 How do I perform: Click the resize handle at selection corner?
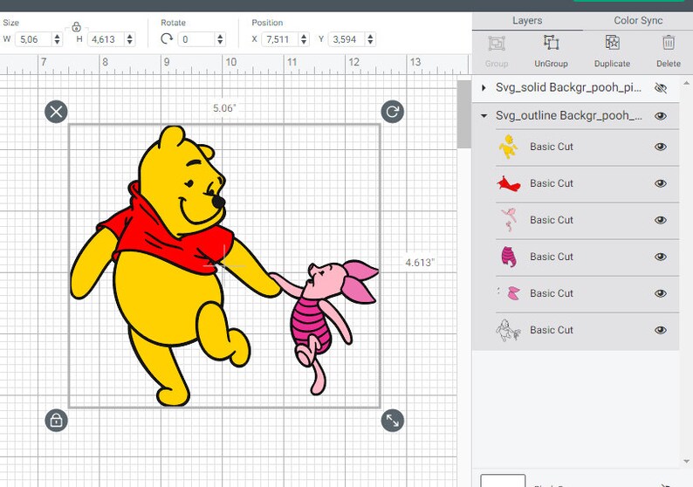(x=393, y=420)
